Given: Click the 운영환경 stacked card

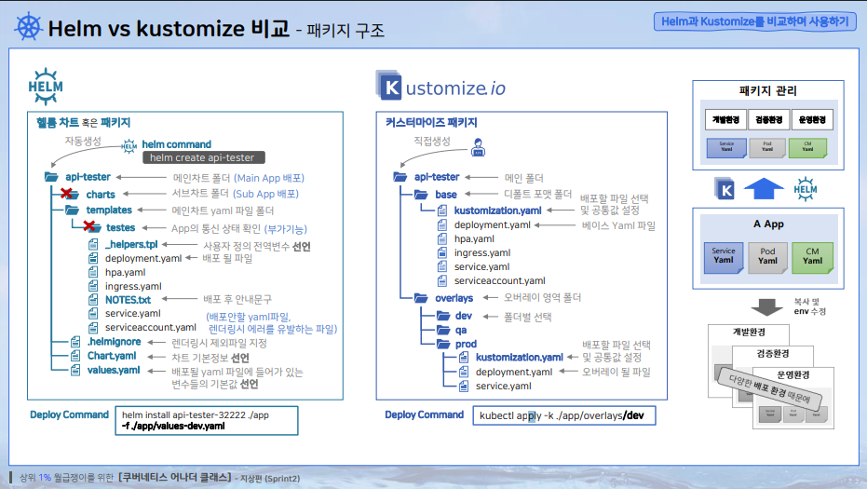Looking at the screenshot, I should (793, 399).
